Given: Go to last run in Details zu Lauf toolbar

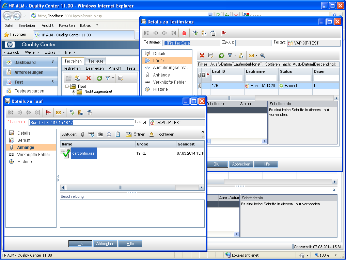Looking at the screenshot, I should coord(37,112).
